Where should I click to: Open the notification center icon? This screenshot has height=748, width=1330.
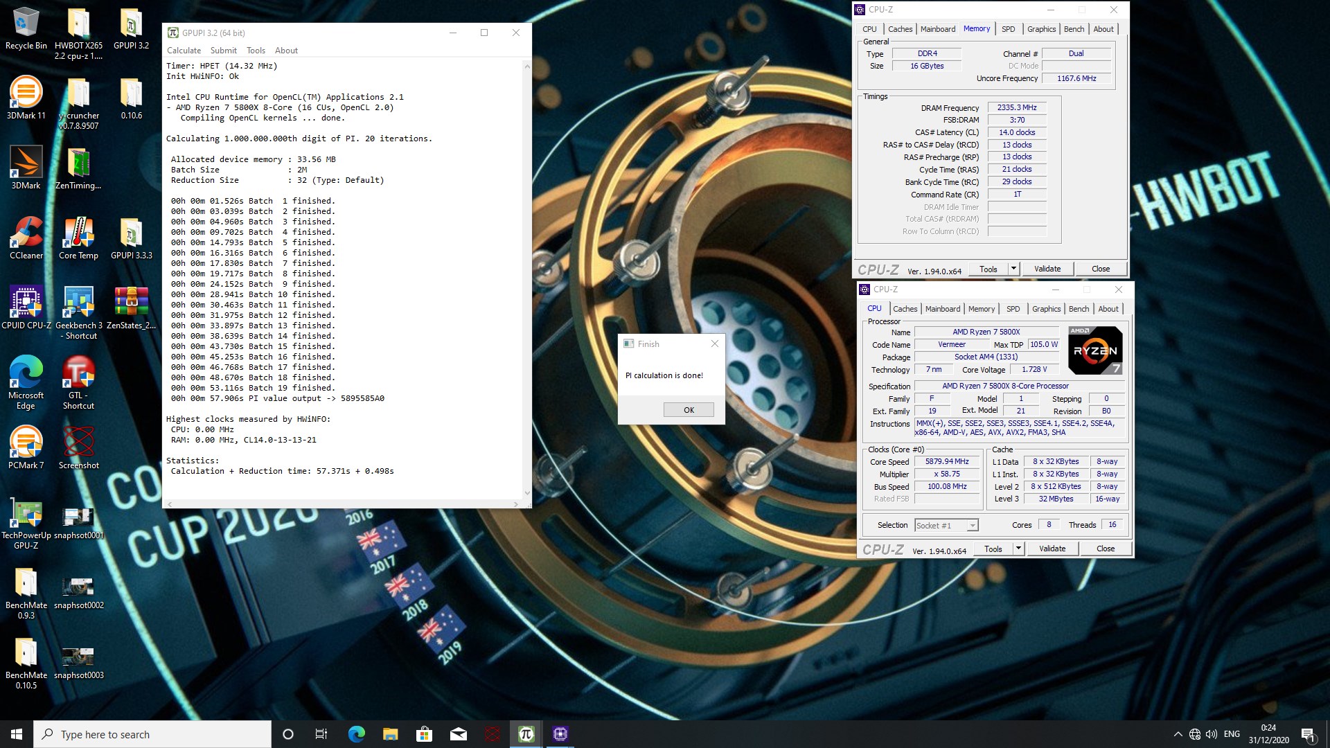coord(1309,735)
